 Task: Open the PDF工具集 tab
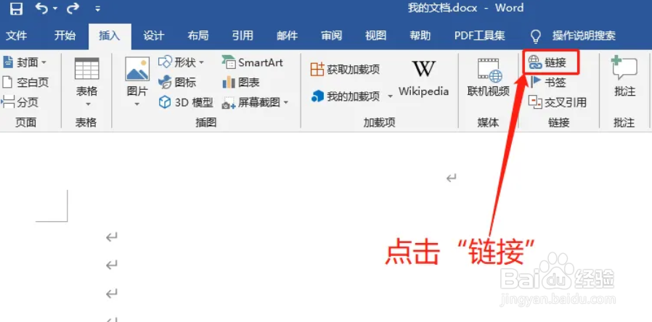click(x=479, y=36)
